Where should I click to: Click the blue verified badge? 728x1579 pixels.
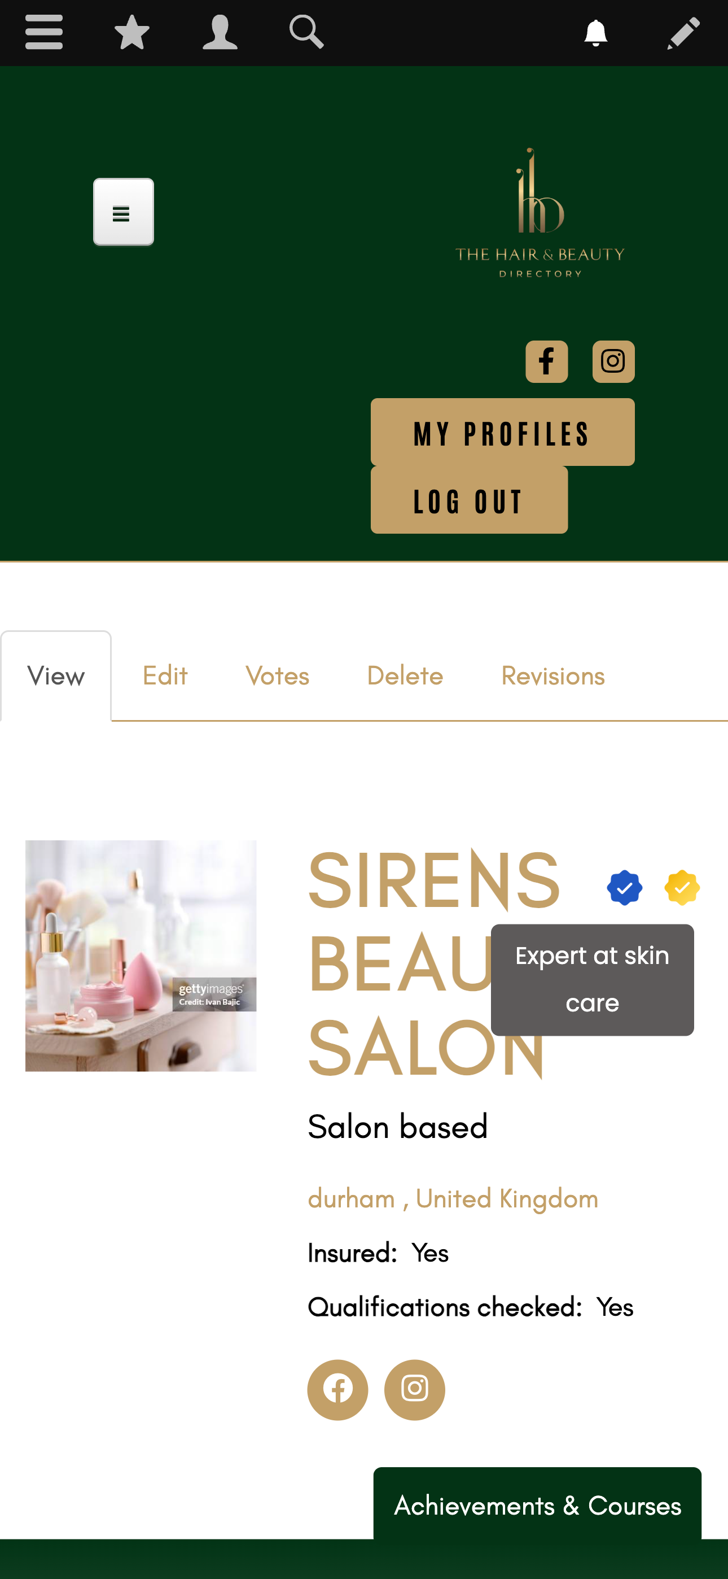[x=624, y=888]
